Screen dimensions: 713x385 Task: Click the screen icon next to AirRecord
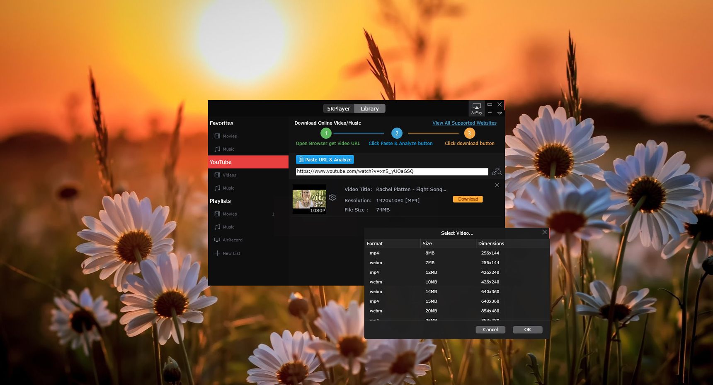217,240
